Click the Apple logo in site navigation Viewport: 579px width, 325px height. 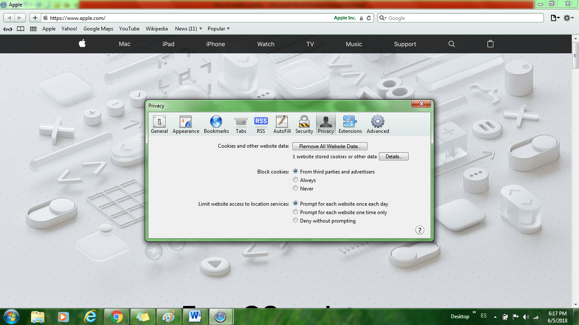82,44
